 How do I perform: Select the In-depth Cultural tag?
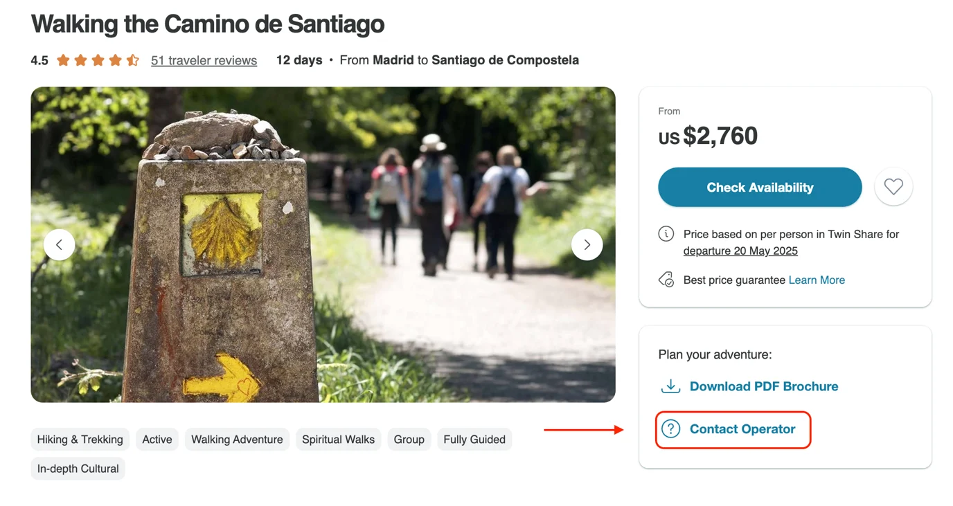tap(78, 469)
